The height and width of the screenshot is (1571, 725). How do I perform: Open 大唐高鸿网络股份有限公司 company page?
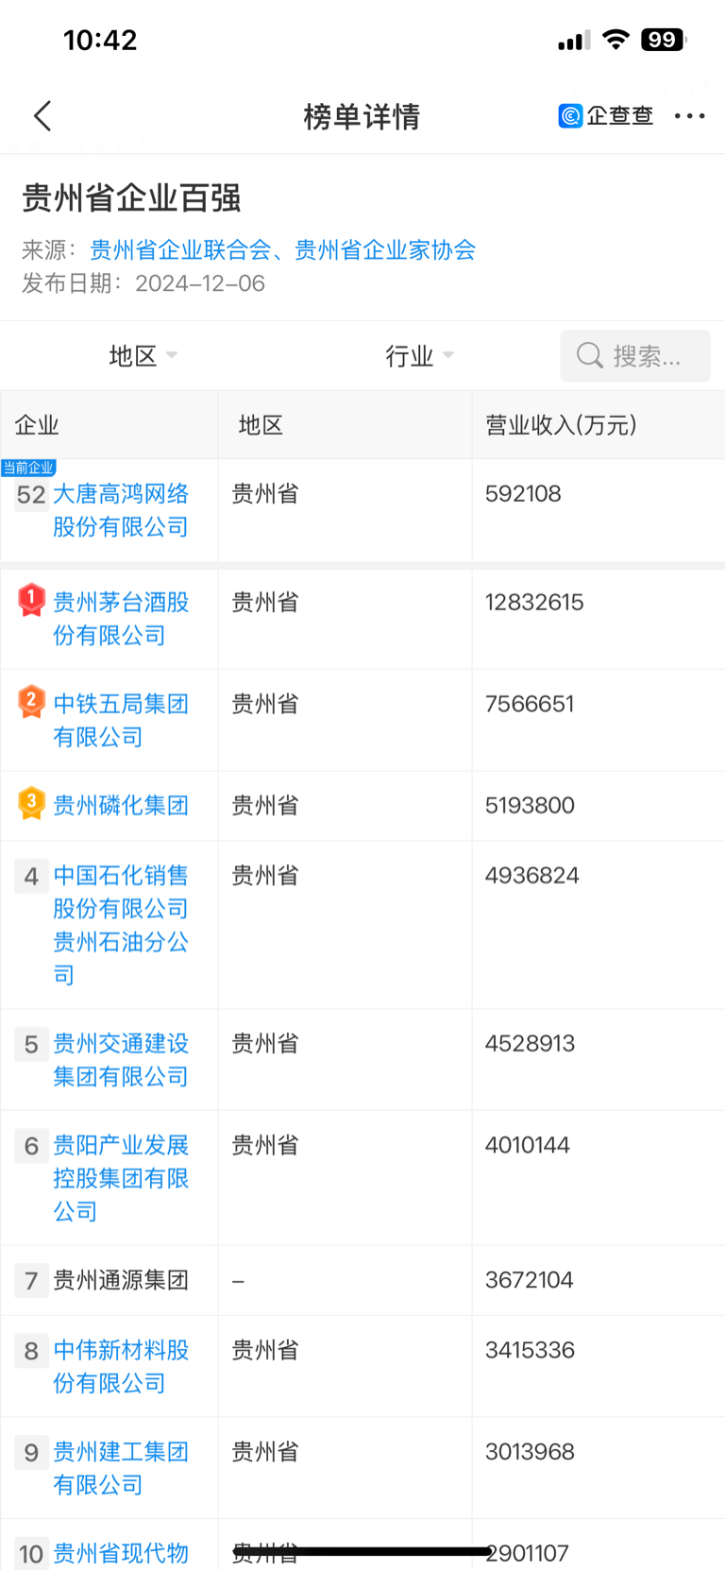[121, 510]
